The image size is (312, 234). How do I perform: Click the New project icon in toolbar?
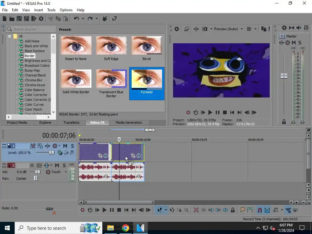(x=4, y=19)
